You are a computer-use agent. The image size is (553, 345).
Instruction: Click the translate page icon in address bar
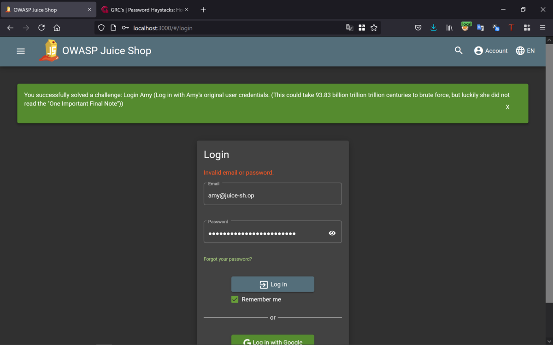(350, 28)
